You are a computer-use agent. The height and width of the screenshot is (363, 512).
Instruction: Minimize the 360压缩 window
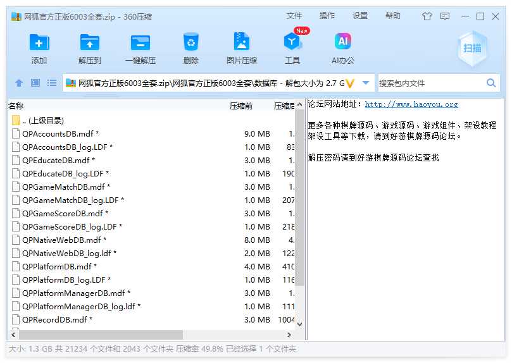coord(465,16)
